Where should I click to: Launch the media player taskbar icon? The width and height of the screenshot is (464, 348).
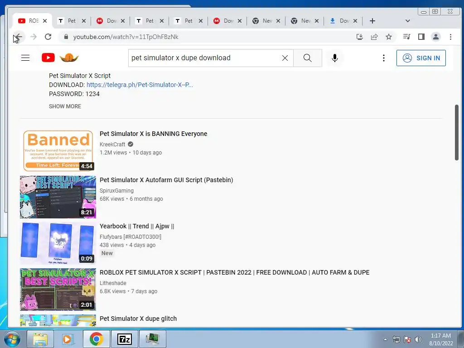tap(68, 339)
